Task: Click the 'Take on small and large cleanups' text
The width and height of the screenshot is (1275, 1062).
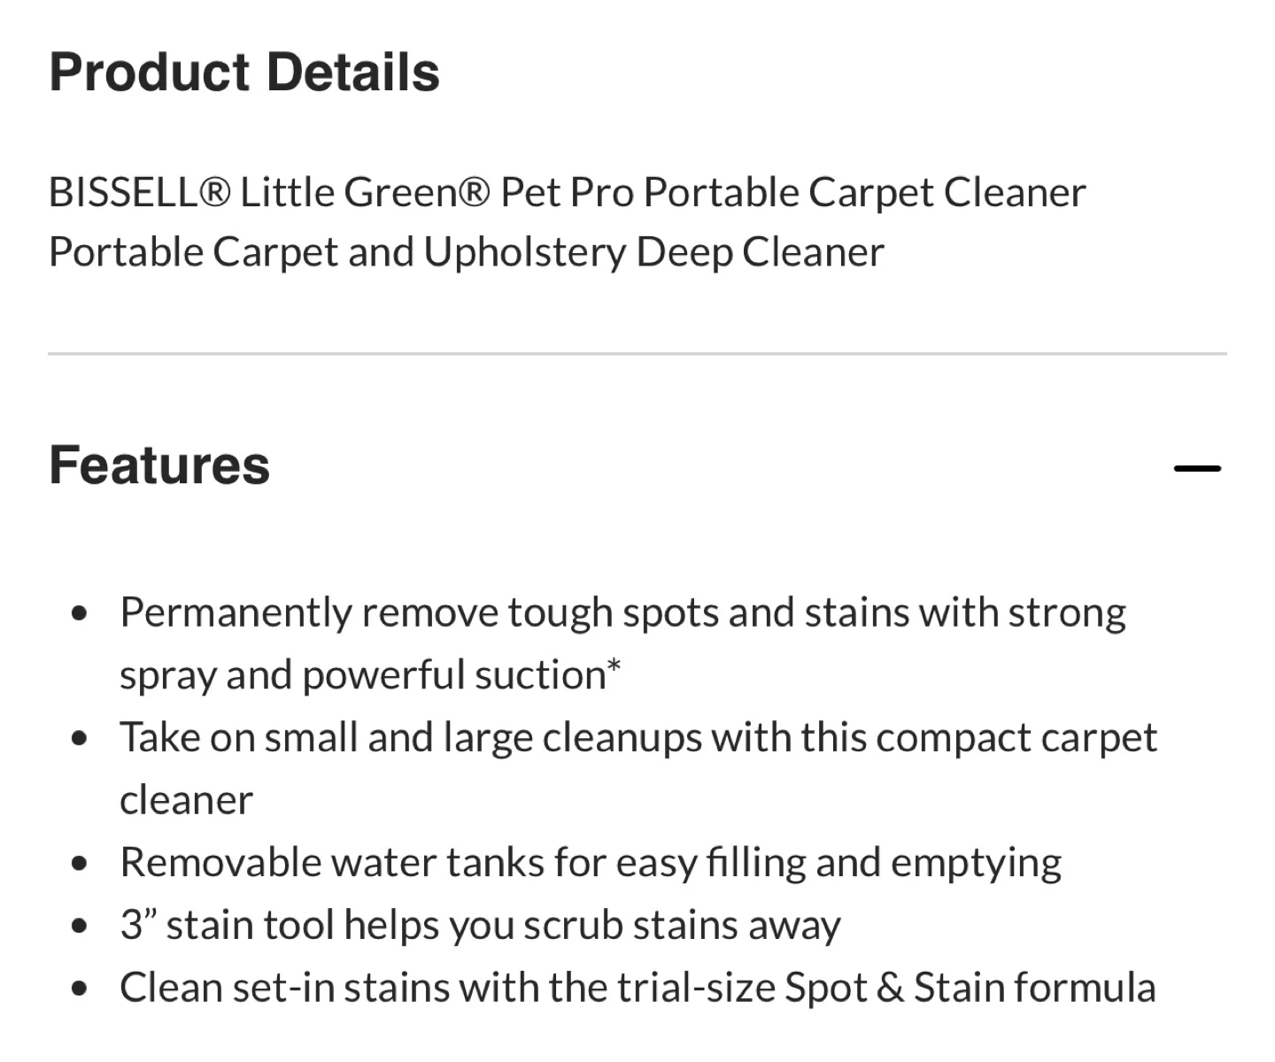Action: (x=638, y=737)
